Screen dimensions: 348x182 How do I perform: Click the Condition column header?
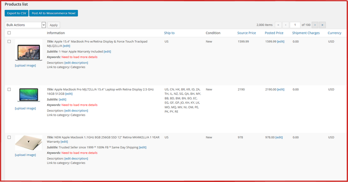click(213, 33)
